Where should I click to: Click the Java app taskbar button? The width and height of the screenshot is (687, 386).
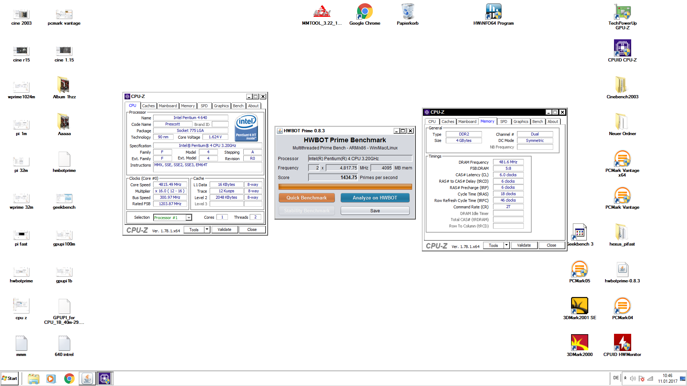pyautogui.click(x=87, y=378)
